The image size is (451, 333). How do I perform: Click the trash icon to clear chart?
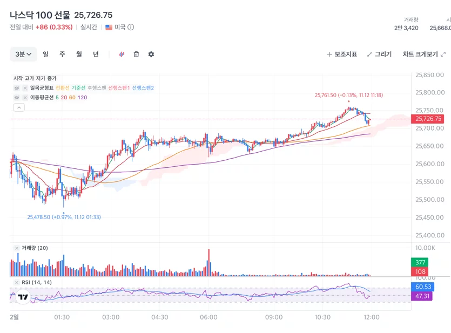tap(136, 55)
